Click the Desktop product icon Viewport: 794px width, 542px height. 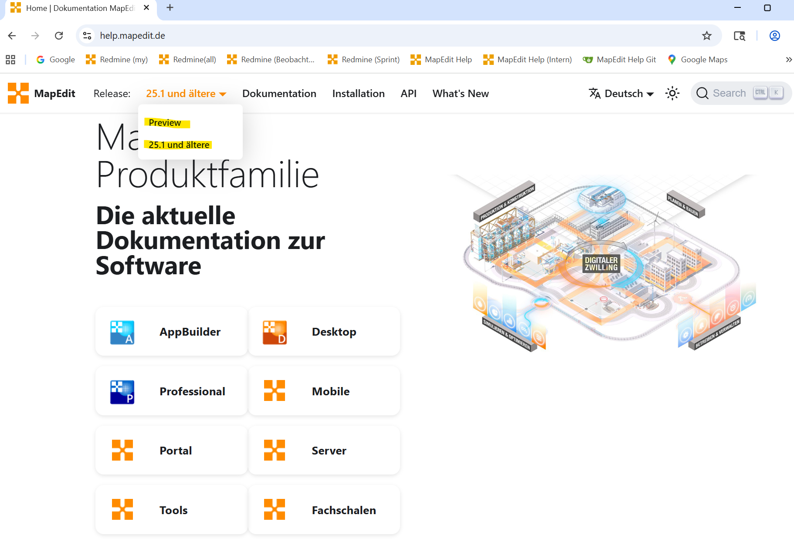pos(275,332)
